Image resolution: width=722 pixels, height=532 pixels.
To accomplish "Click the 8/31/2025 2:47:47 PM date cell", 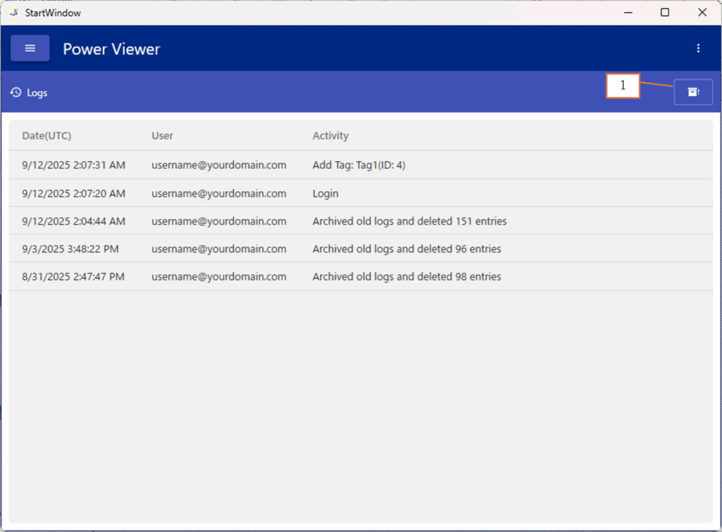I will coord(73,277).
